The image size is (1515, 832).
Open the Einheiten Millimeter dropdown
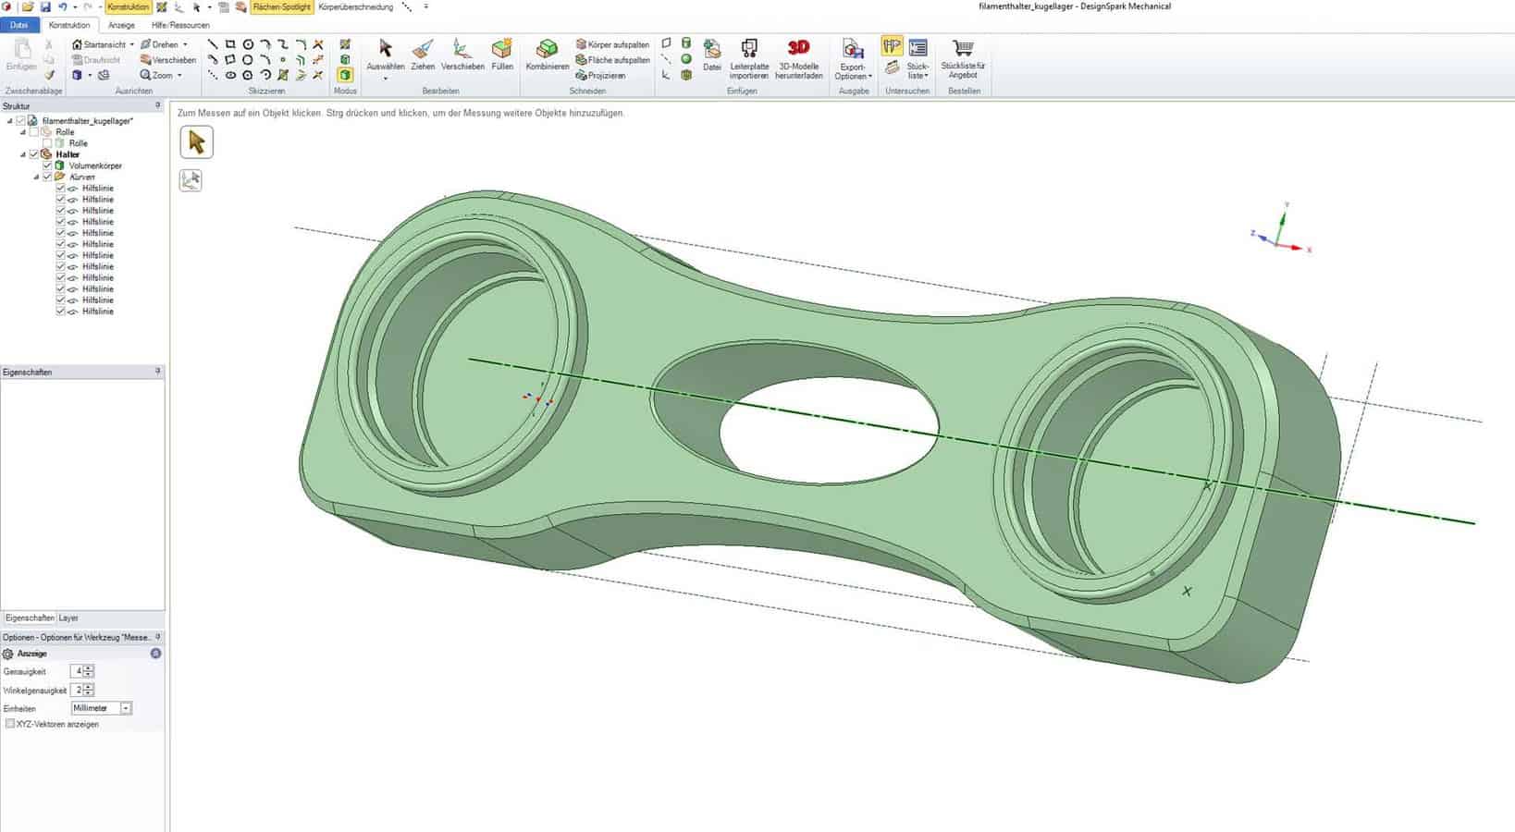point(126,708)
